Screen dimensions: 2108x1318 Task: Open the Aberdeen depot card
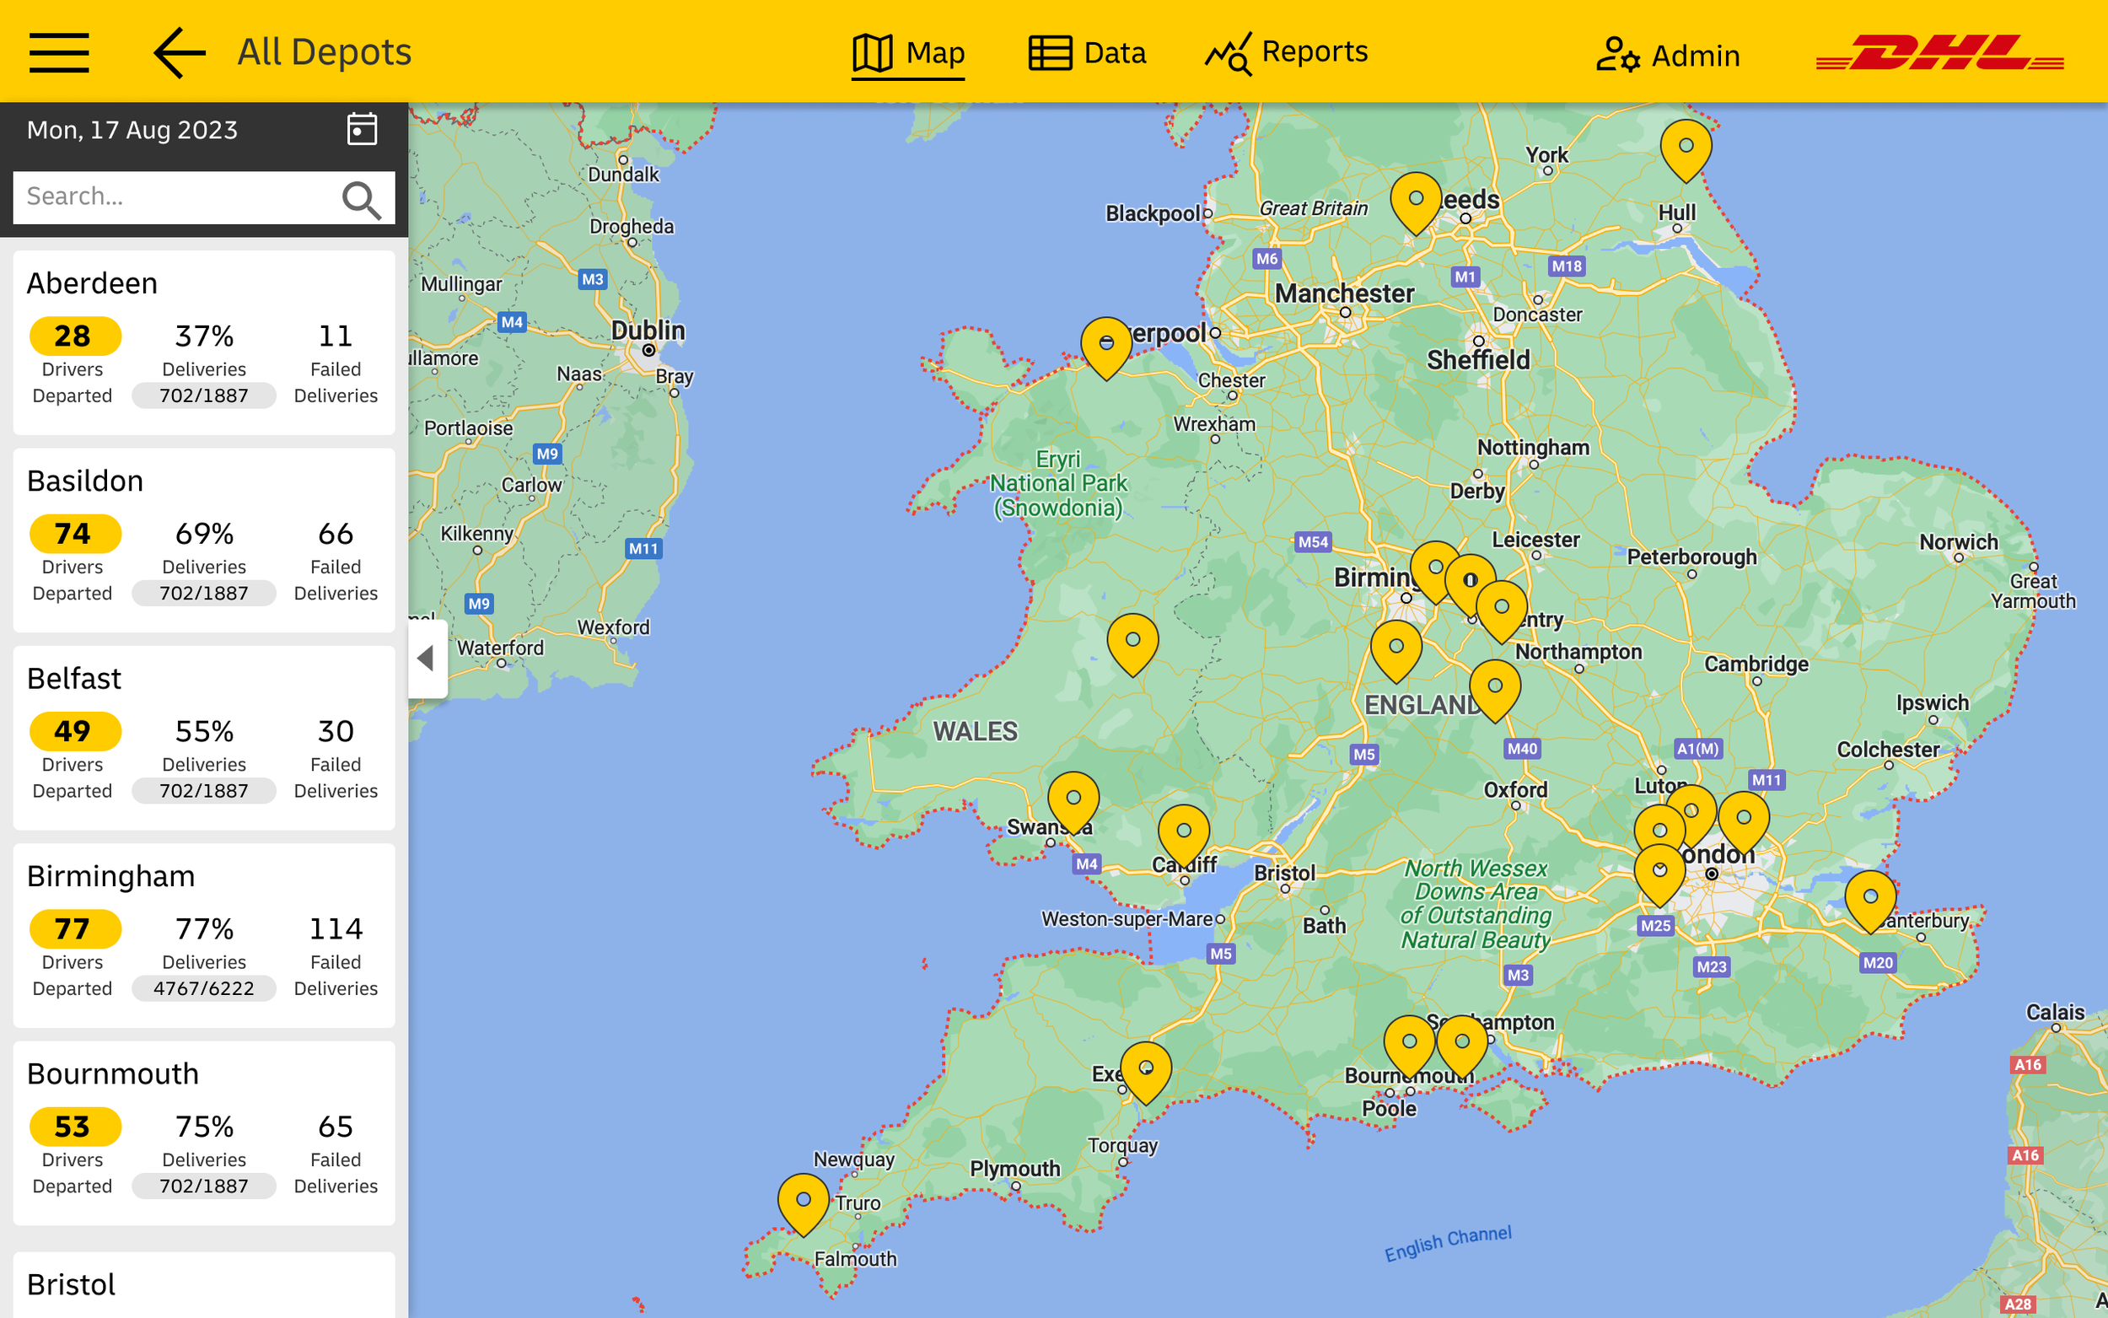point(204,342)
